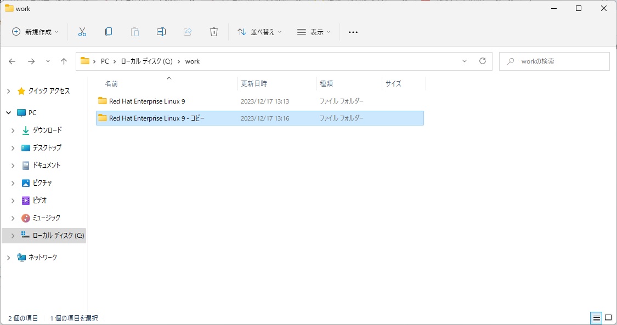
Task: Click the Delete trash can icon
Action: pos(214,32)
